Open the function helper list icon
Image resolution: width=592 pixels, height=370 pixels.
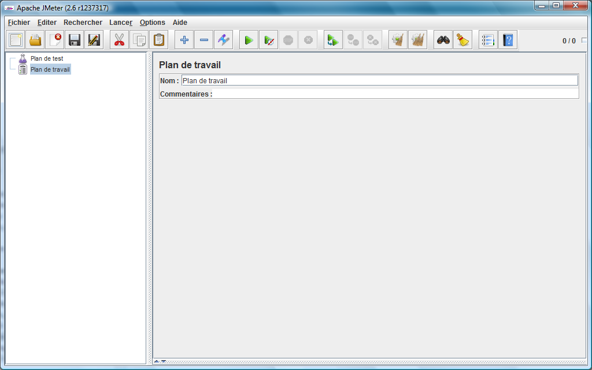(x=488, y=40)
